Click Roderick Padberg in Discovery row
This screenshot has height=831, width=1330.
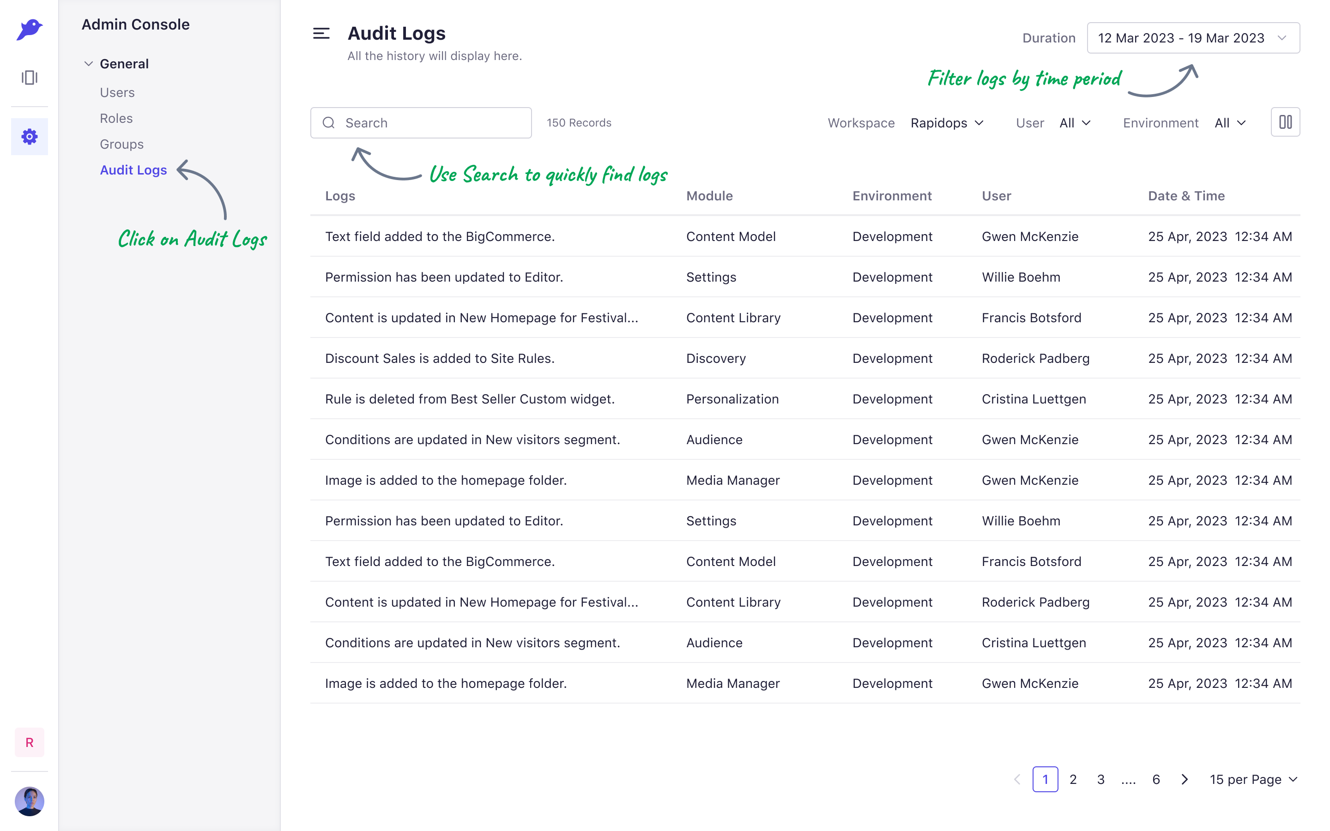coord(1035,358)
